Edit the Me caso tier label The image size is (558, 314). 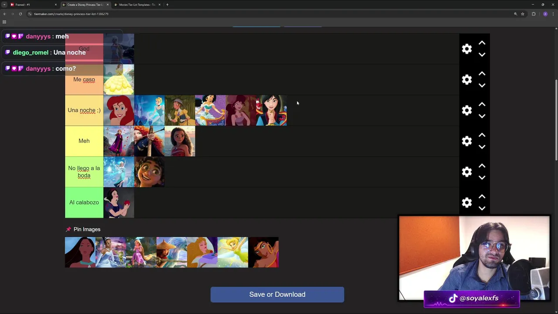(x=84, y=79)
